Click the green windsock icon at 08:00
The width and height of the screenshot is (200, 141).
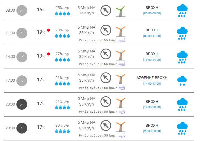[x=120, y=11]
